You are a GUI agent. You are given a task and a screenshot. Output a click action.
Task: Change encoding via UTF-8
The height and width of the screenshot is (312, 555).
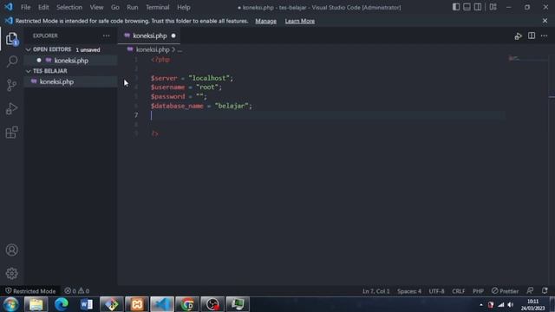[x=436, y=291]
